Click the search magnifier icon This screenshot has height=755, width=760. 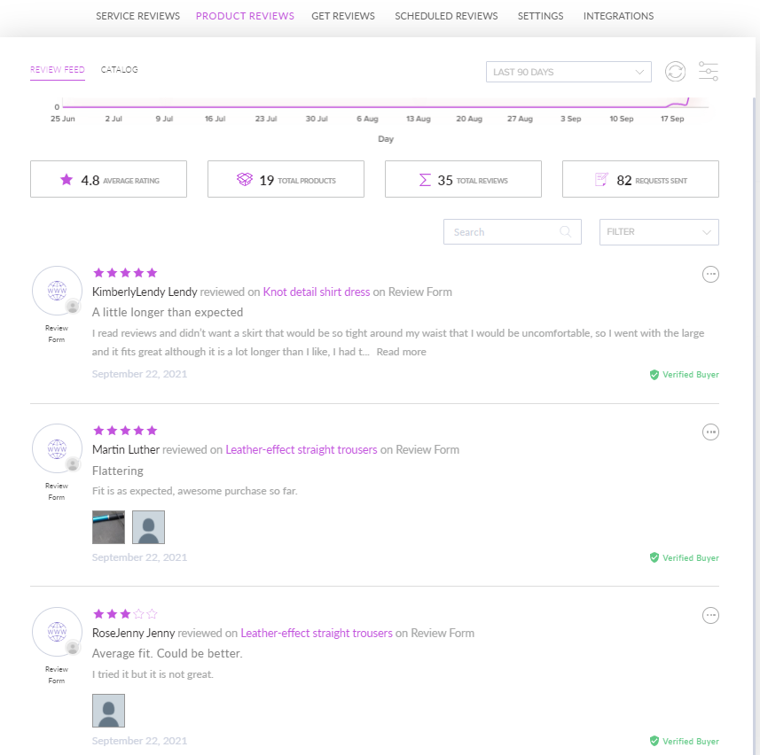coord(565,231)
